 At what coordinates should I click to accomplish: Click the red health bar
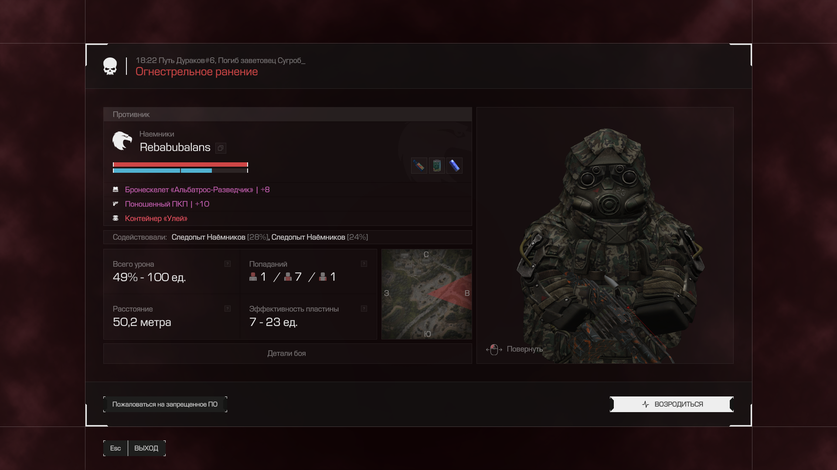click(x=180, y=164)
